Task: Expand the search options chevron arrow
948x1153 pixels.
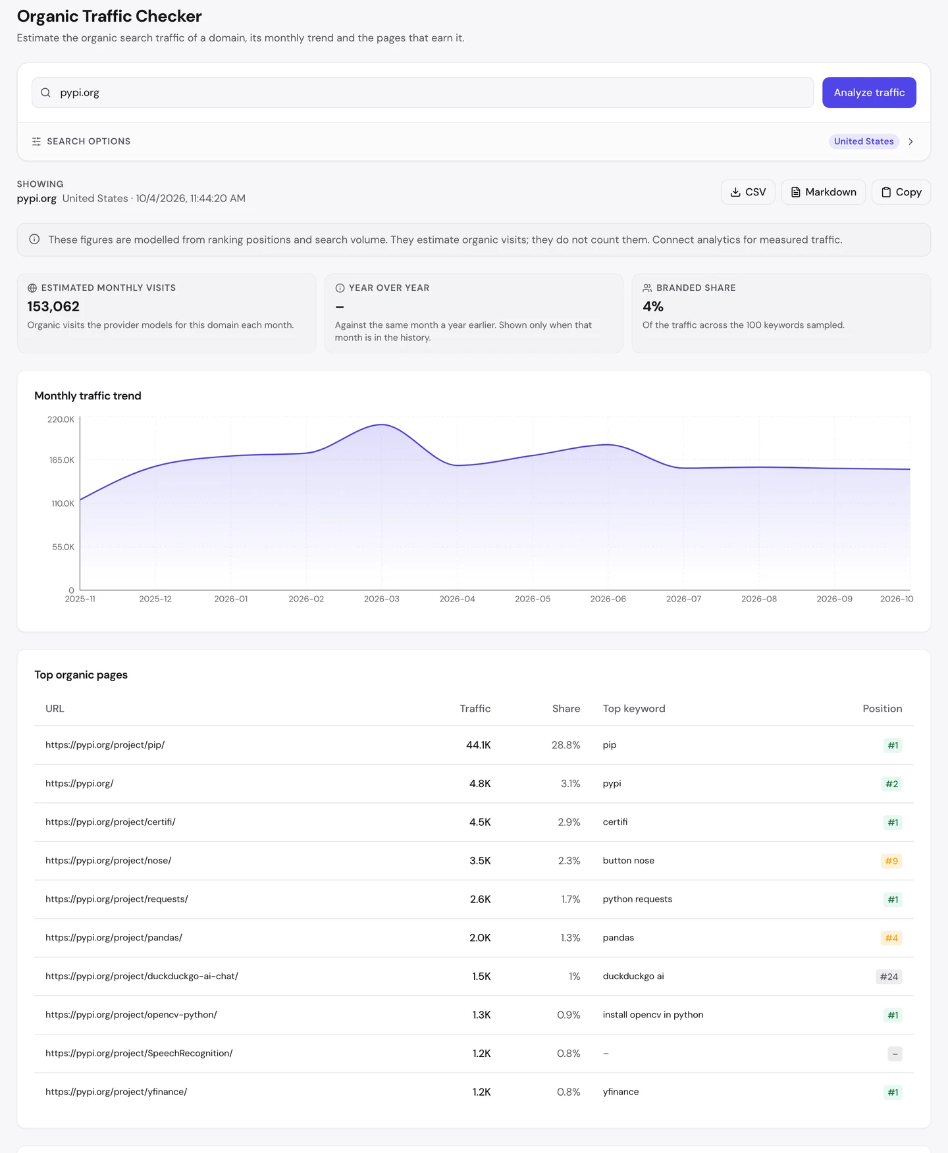Action: 910,141
